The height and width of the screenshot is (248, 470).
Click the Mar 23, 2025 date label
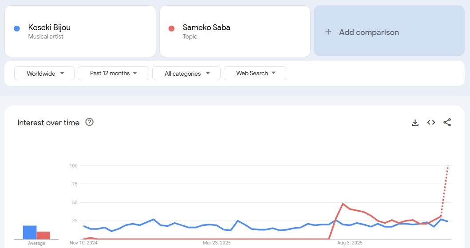[x=217, y=243]
